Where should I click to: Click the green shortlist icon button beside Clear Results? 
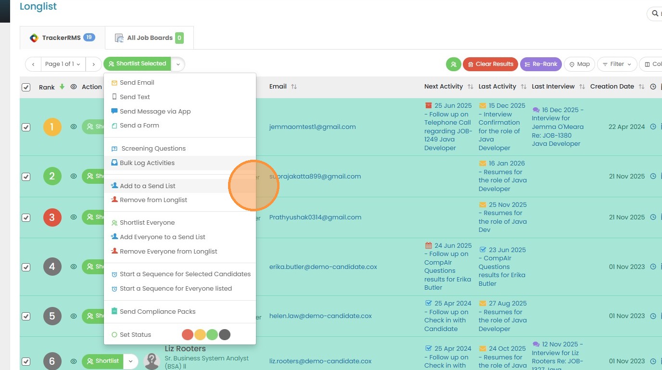click(x=454, y=64)
